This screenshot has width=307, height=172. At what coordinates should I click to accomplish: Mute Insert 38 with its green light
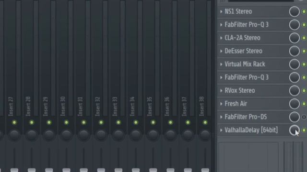tap(205, 122)
